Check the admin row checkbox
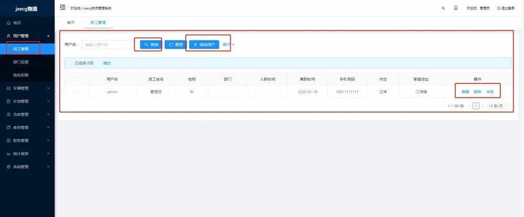 click(x=77, y=92)
